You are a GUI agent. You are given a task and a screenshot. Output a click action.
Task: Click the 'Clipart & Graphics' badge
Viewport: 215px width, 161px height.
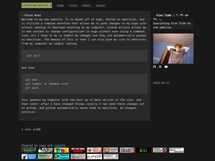point(62,157)
